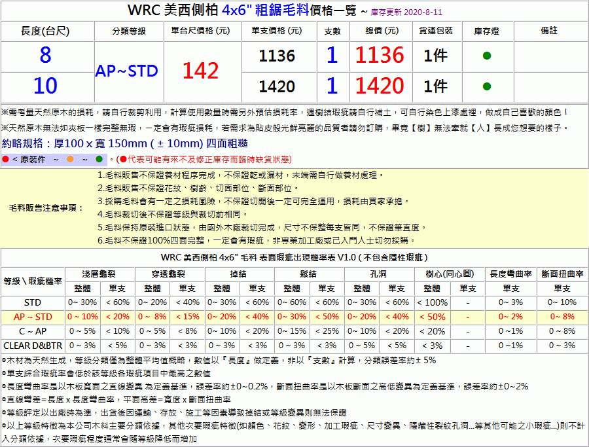Click the 0~ 15% cell in C ~ AP row

(x=292, y=331)
